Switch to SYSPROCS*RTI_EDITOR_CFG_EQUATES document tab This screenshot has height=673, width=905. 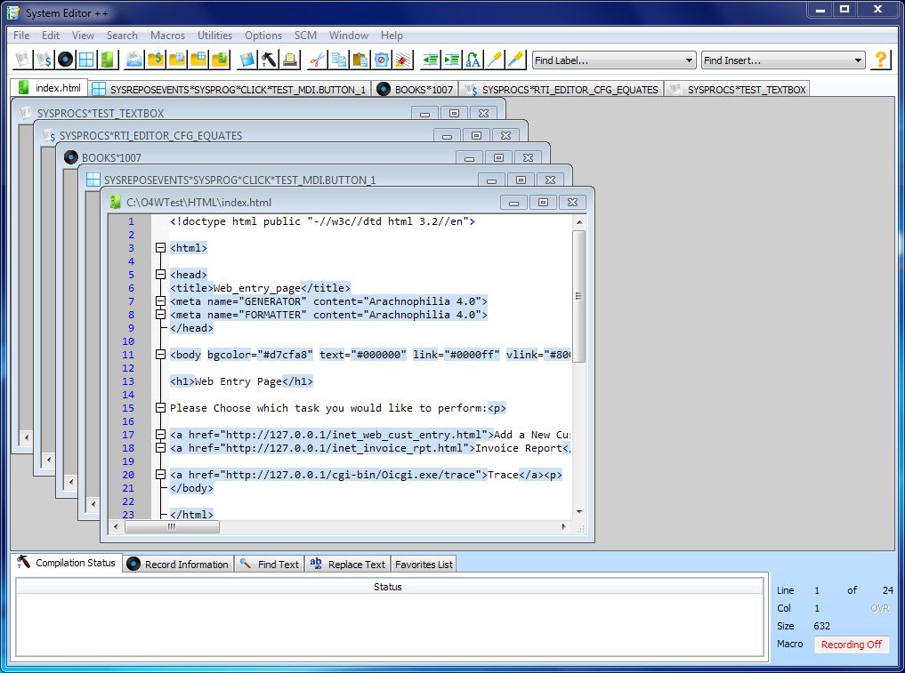(562, 89)
